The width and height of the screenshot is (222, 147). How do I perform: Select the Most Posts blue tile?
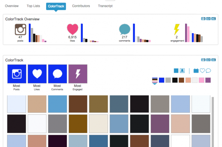[17, 74]
